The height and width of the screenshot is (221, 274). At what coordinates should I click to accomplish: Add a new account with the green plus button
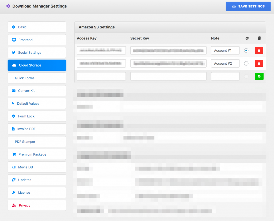click(x=259, y=76)
